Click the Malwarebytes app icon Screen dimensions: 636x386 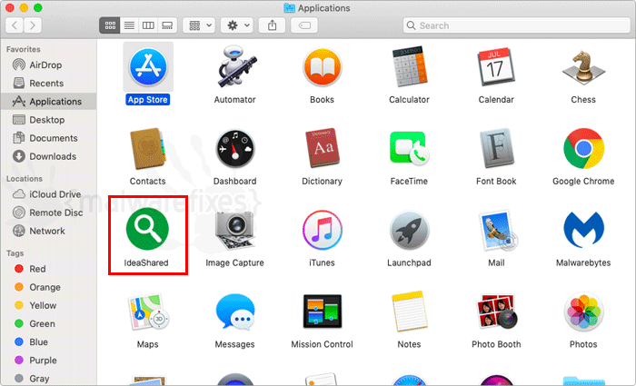(583, 230)
